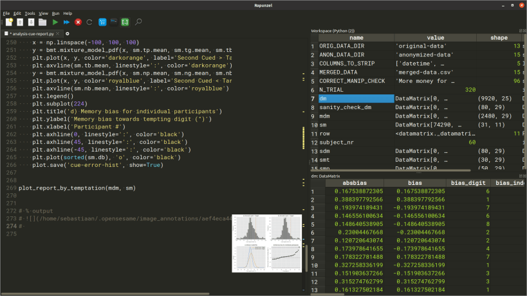
Task: Restart the kernel using the refresh icon
Action: point(89,22)
